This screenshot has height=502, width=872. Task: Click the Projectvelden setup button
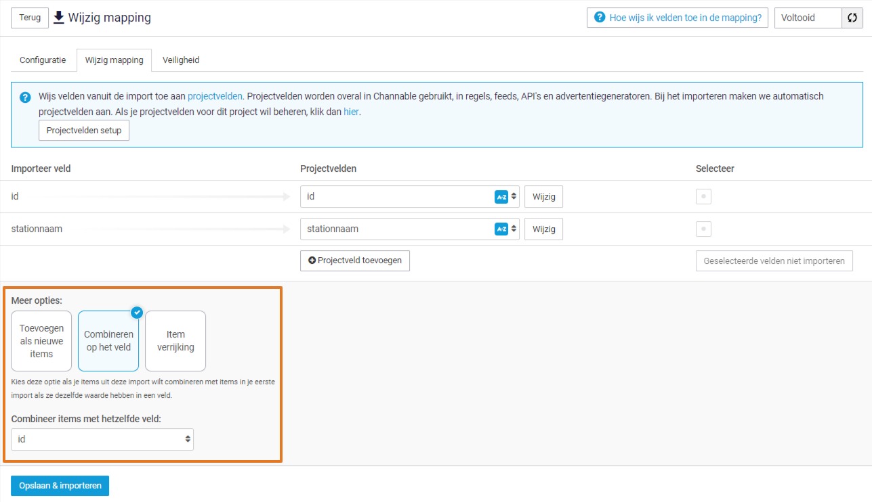(x=84, y=130)
